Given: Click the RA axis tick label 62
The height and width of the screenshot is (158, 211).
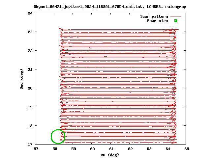Looking at the screenshot, I should (130, 149).
